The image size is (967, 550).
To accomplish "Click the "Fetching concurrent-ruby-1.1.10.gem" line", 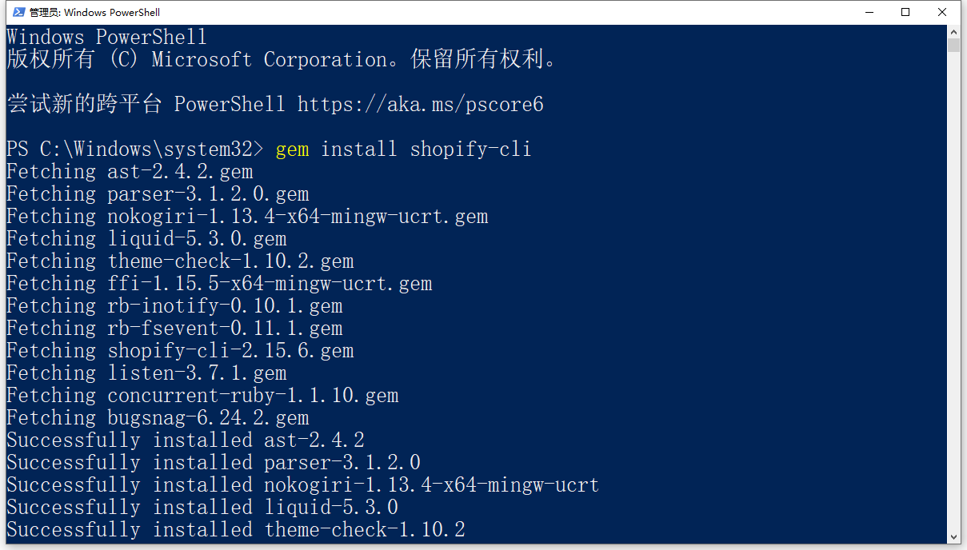I will [202, 396].
